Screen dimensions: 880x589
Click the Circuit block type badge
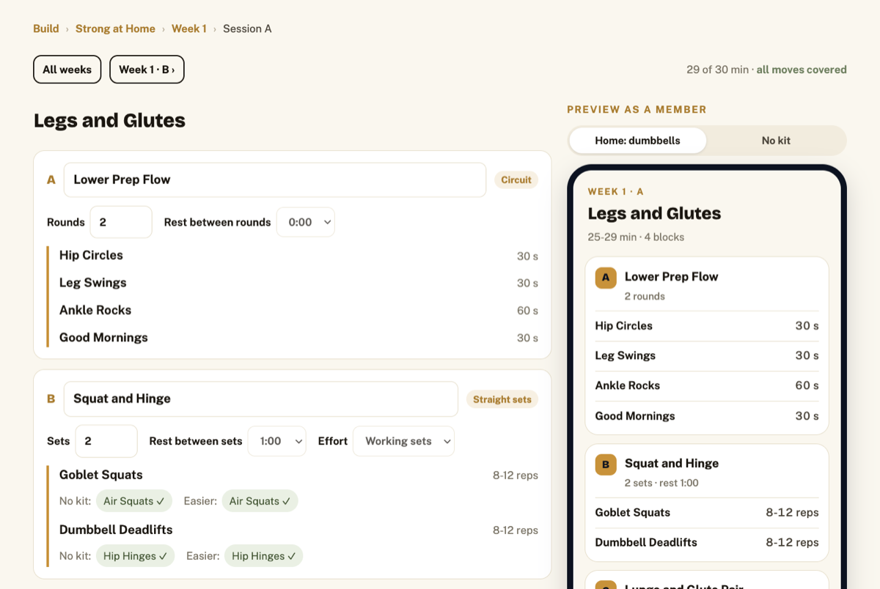[516, 179]
